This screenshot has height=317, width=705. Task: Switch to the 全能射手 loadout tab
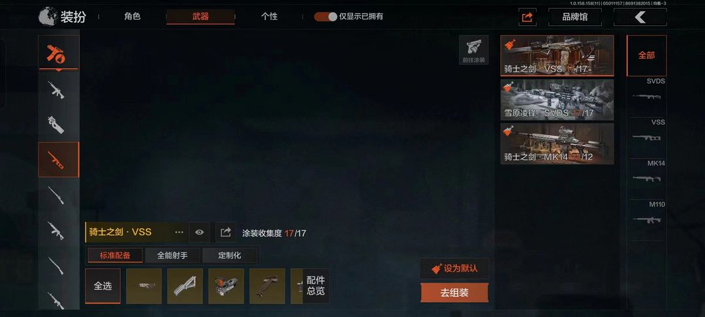pyautogui.click(x=172, y=256)
